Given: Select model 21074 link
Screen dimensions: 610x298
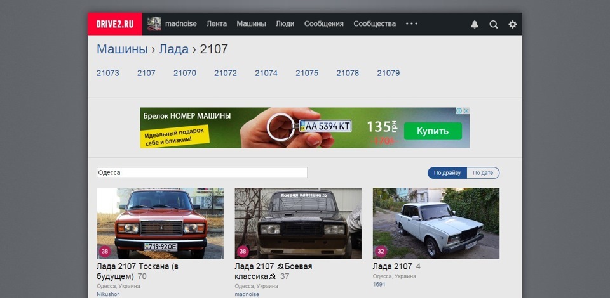Looking at the screenshot, I should pos(266,73).
